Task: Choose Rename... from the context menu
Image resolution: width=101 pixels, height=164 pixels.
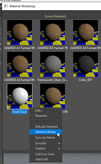Action: coord(46,116)
